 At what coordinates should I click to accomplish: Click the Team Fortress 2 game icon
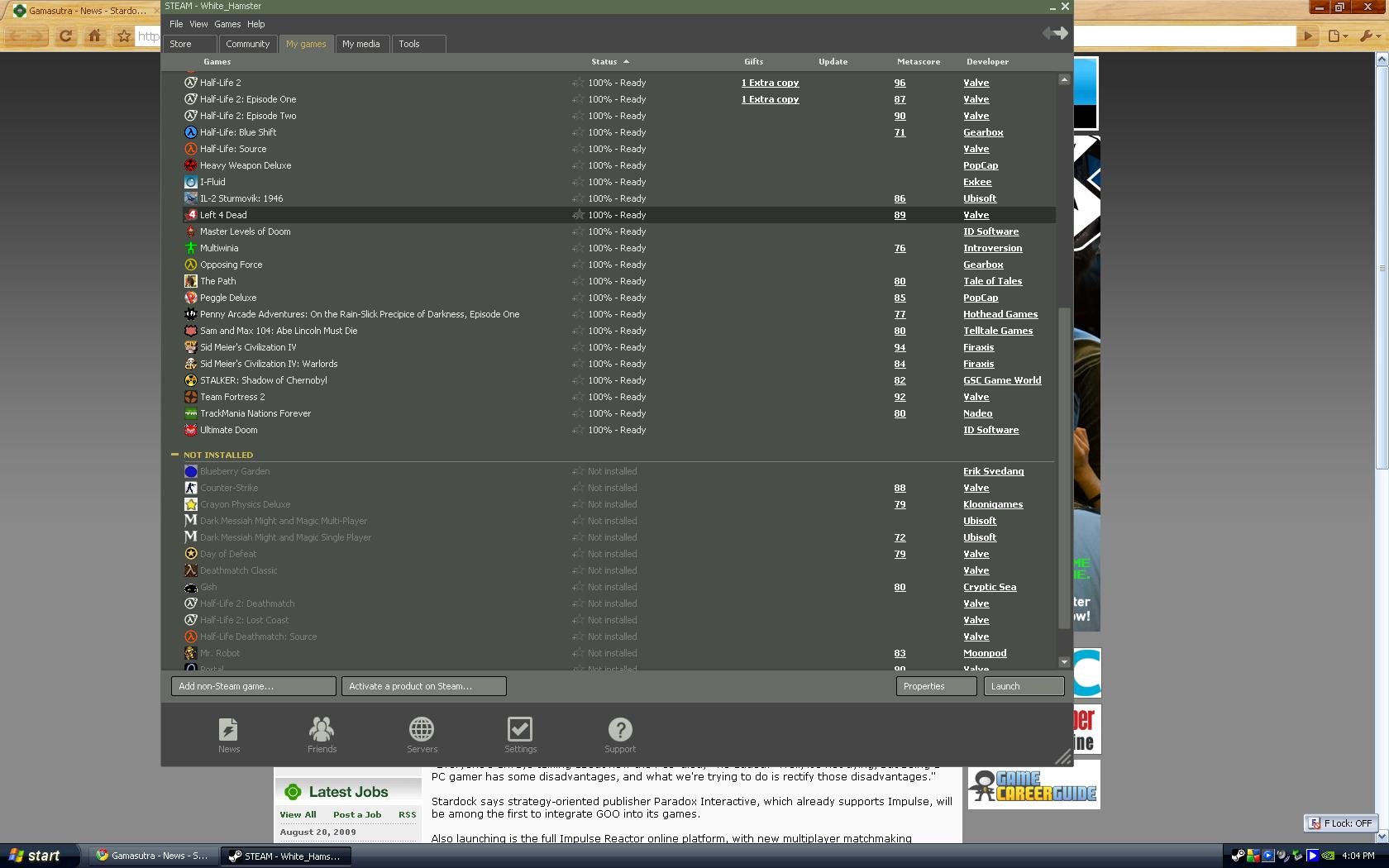coord(191,397)
